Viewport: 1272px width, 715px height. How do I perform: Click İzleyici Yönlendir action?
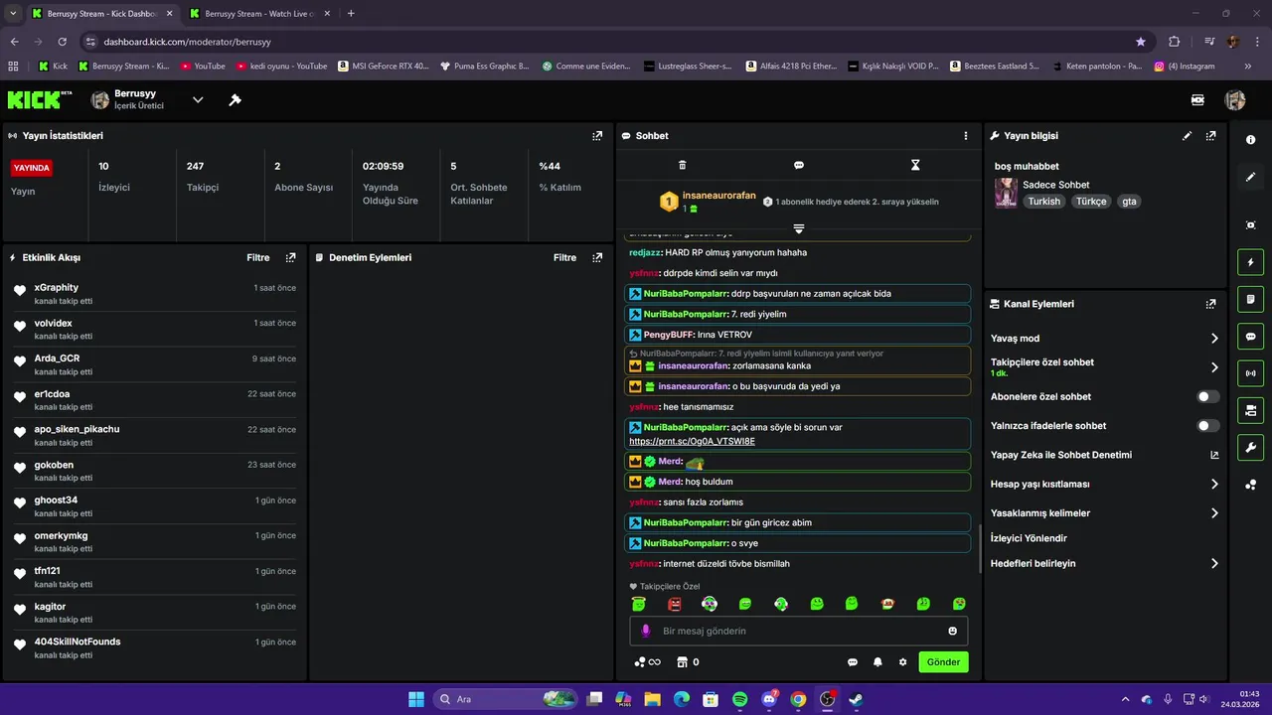[1029, 538]
